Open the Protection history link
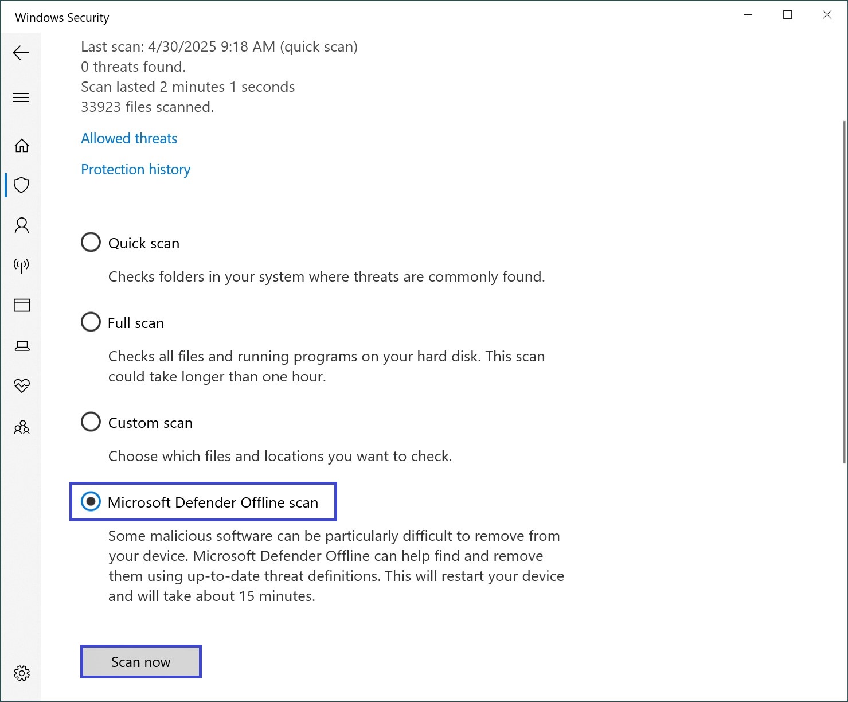This screenshot has width=848, height=702. click(x=135, y=170)
